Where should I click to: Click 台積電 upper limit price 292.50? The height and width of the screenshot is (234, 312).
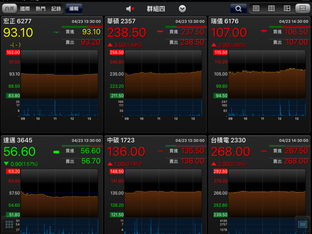[220, 171]
